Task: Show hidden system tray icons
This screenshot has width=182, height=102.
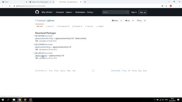Action: 155,100
